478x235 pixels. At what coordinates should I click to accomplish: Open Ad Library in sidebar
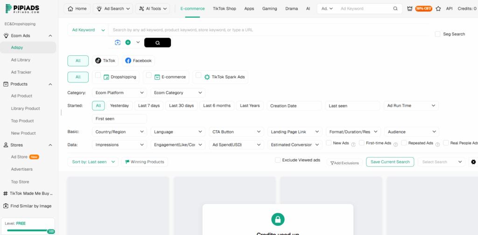(21, 60)
